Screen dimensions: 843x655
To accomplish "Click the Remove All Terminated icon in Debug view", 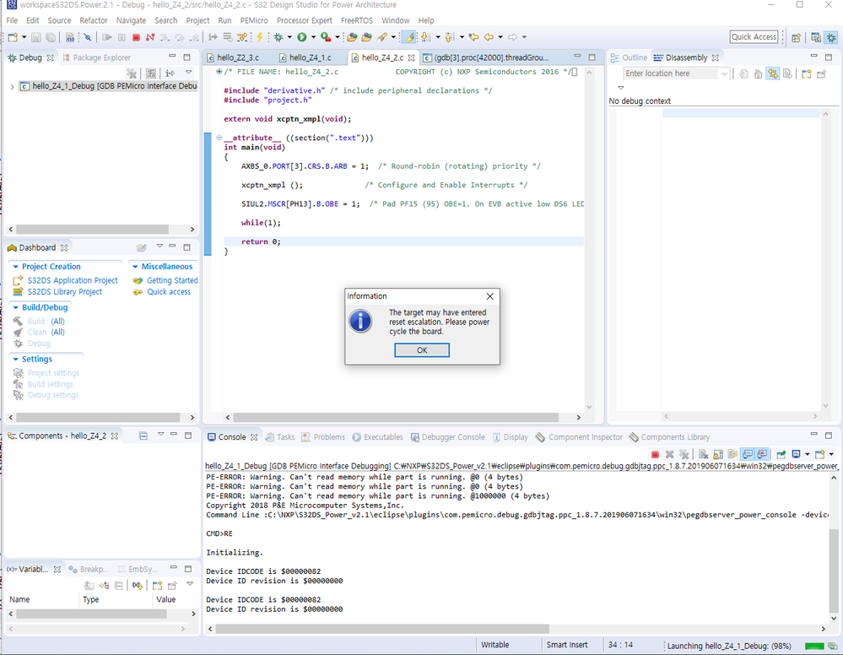I will pyautogui.click(x=131, y=73).
